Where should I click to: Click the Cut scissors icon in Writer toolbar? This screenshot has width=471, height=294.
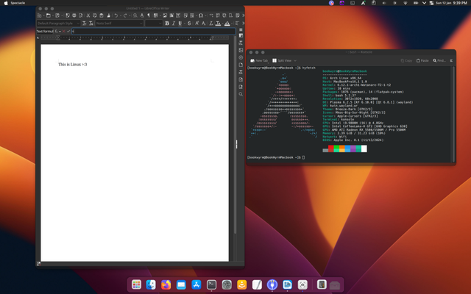pos(88,15)
